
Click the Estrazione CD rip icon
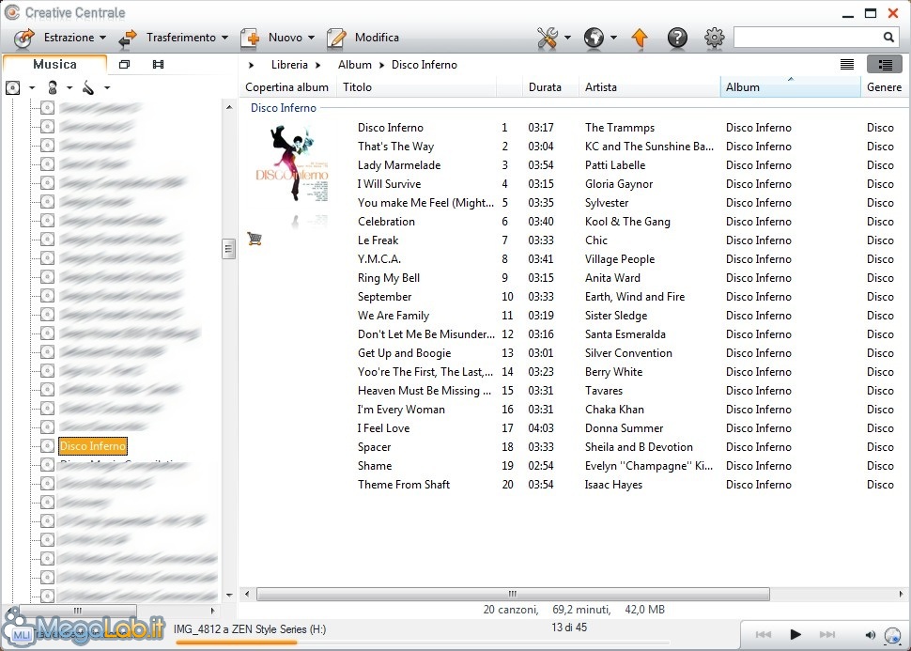point(24,38)
